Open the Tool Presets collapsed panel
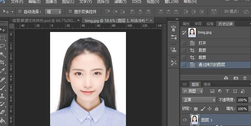 pos(173,63)
